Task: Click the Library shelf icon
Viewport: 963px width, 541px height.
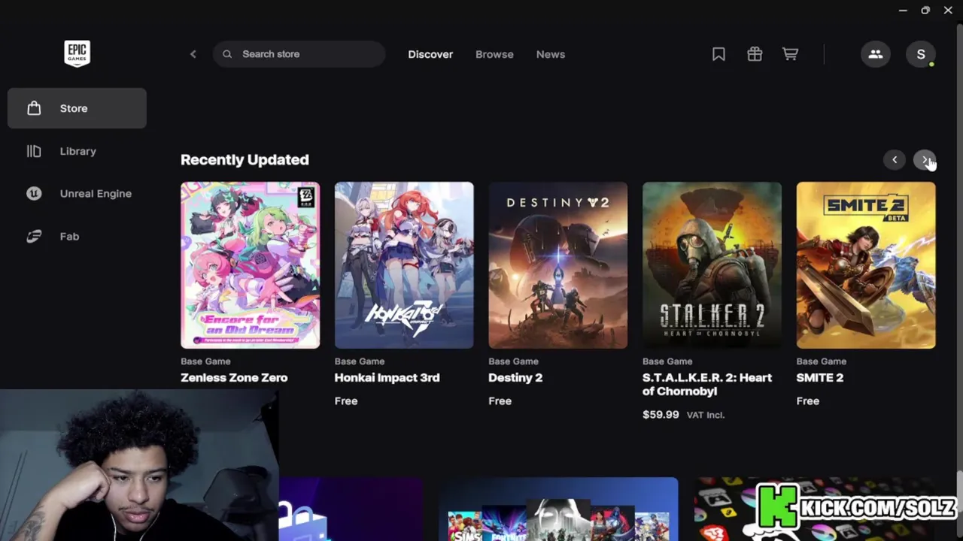Action: (34, 151)
